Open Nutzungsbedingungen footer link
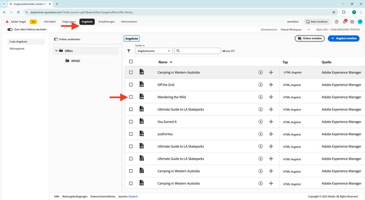 pyautogui.click(x=75, y=197)
